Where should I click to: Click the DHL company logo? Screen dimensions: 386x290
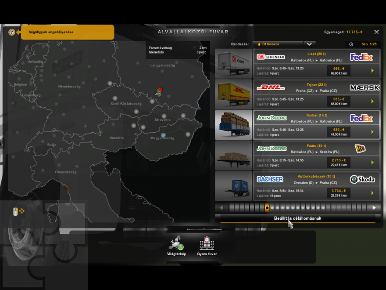271,87
